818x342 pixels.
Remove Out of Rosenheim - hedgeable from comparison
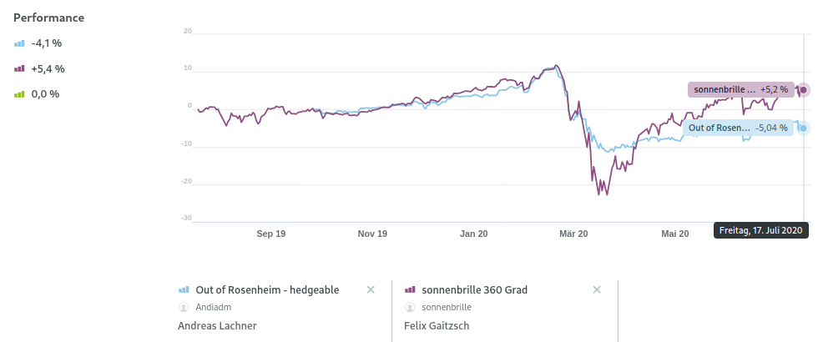click(x=371, y=289)
